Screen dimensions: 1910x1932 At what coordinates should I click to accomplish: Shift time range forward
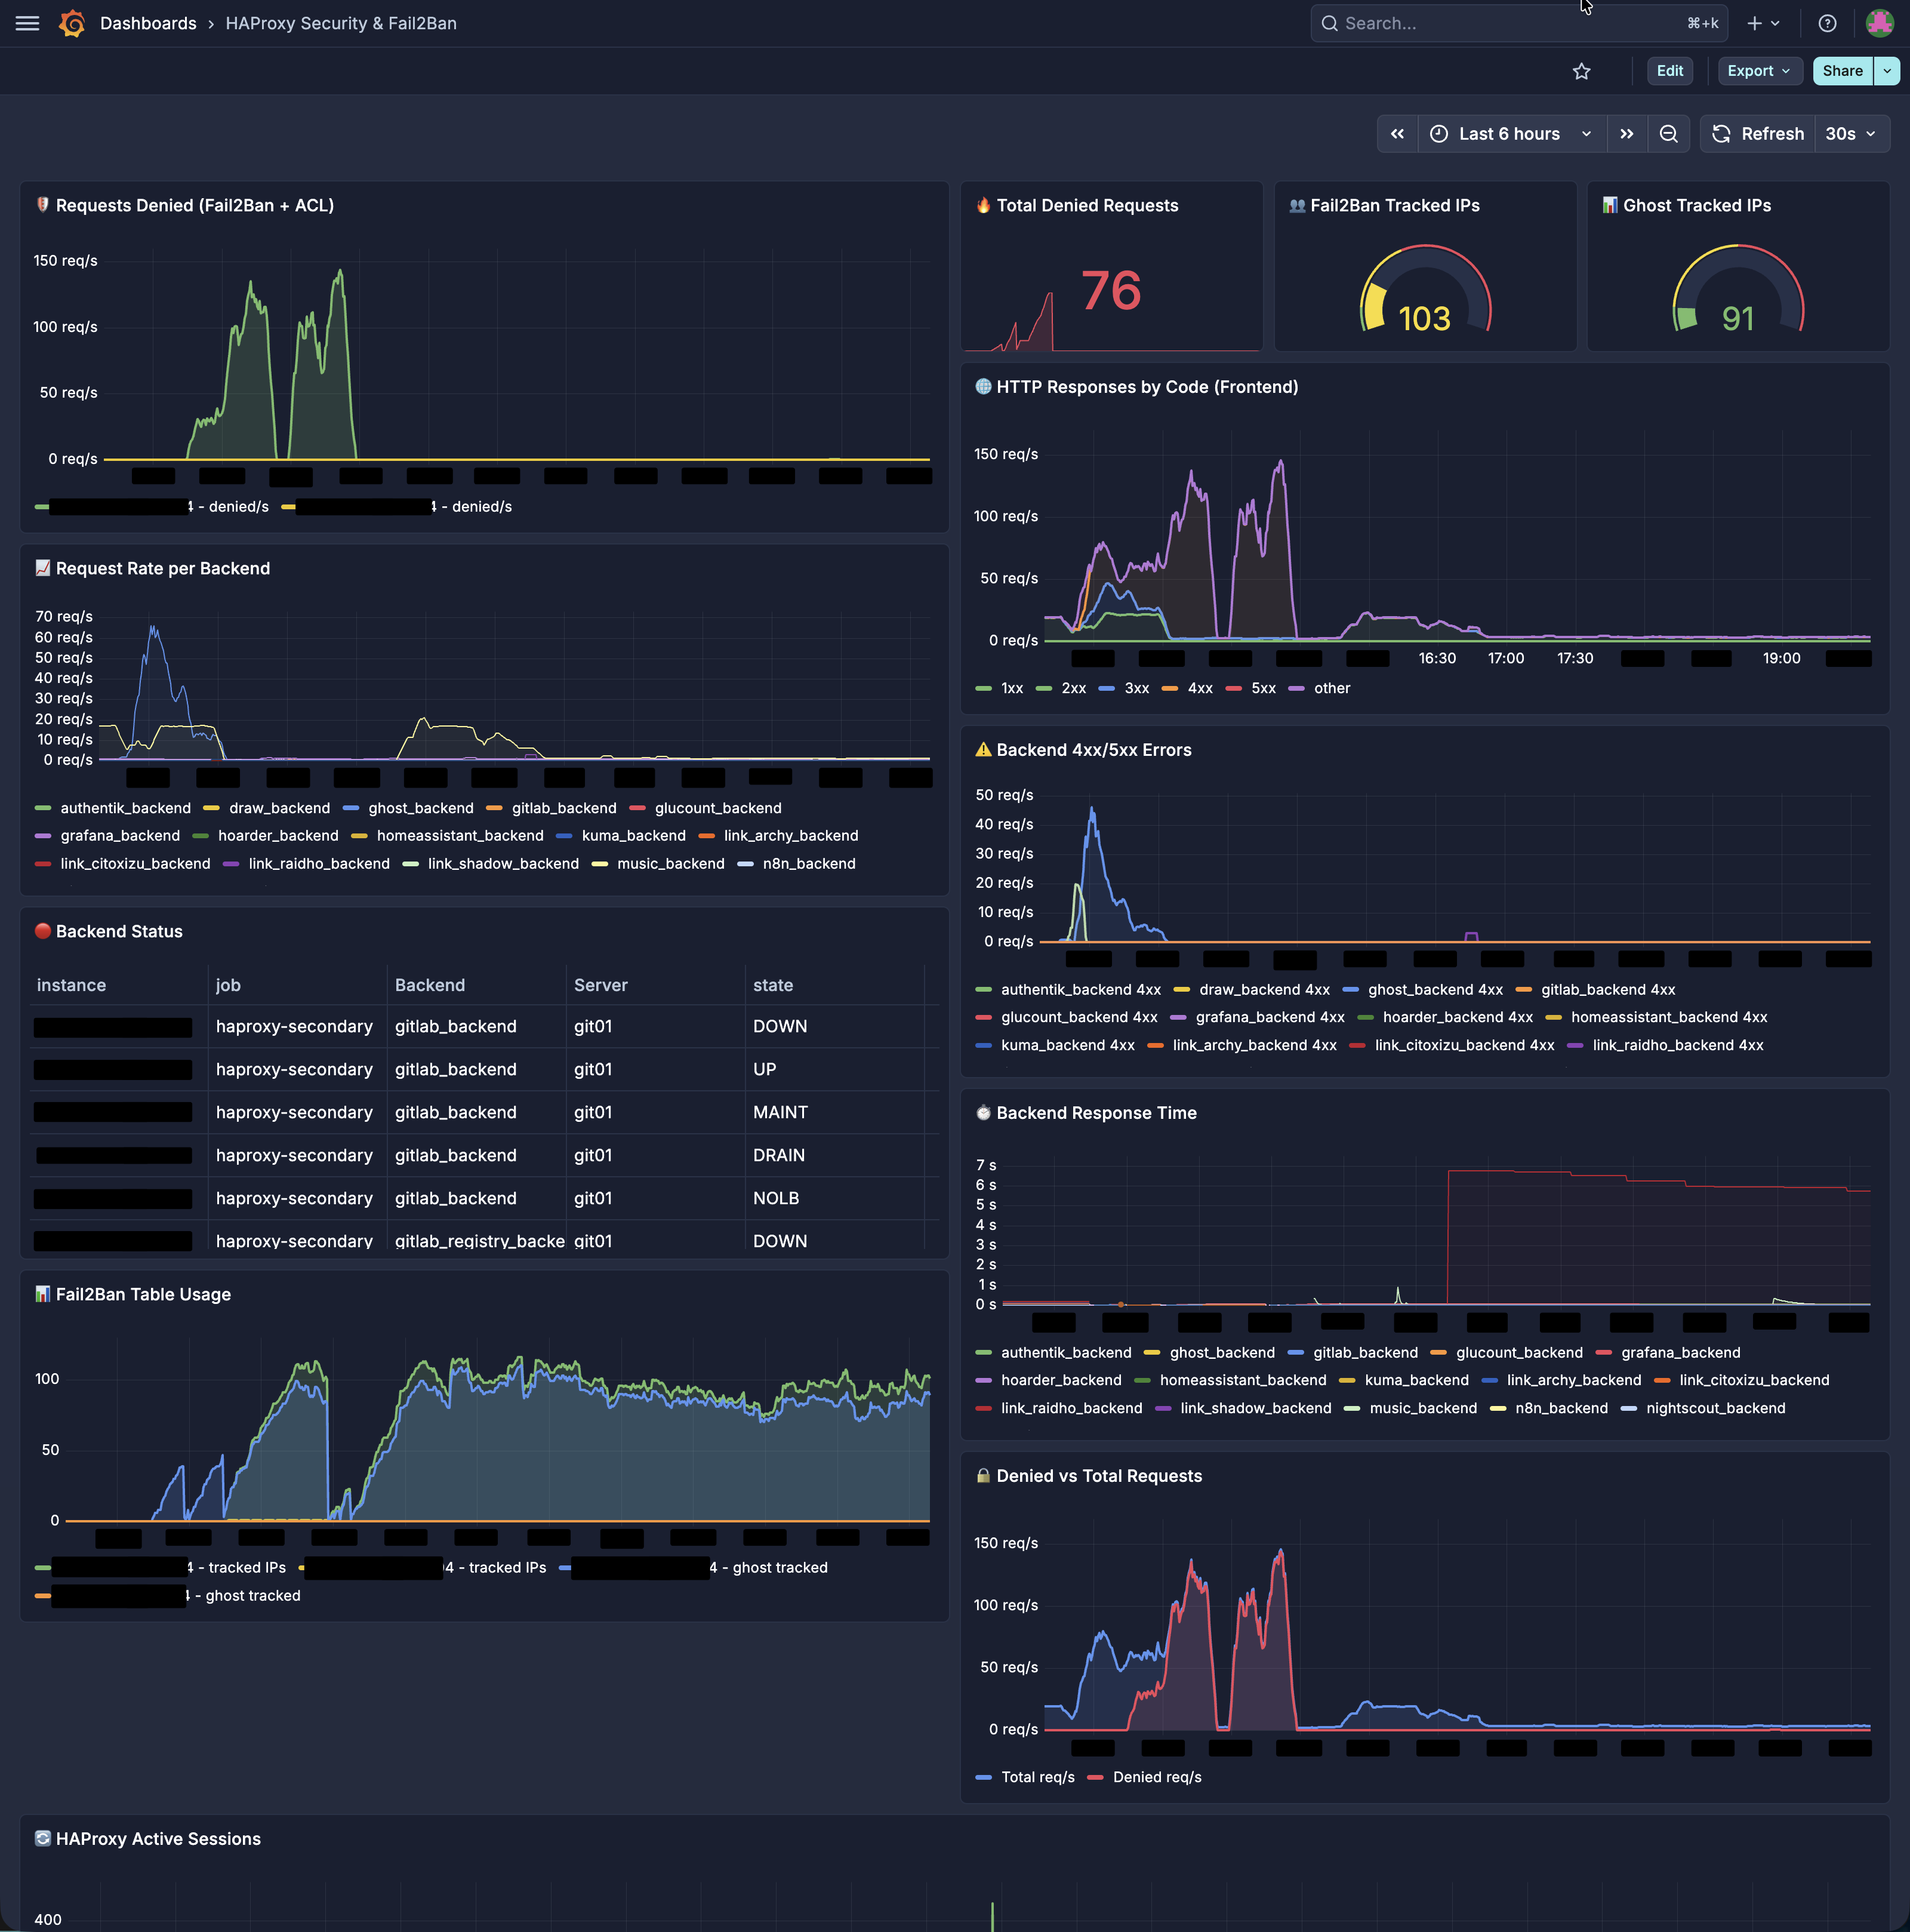click(x=1626, y=134)
